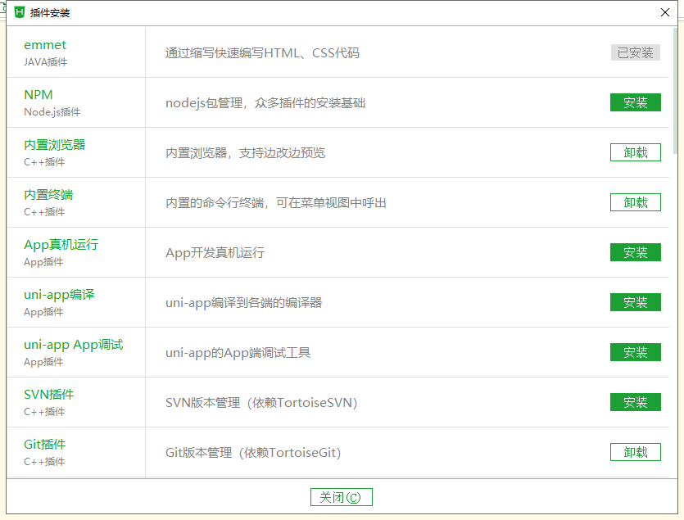This screenshot has height=520, width=684.
Task: Select description uni-app编译到各端的编译器
Action: tap(243, 303)
